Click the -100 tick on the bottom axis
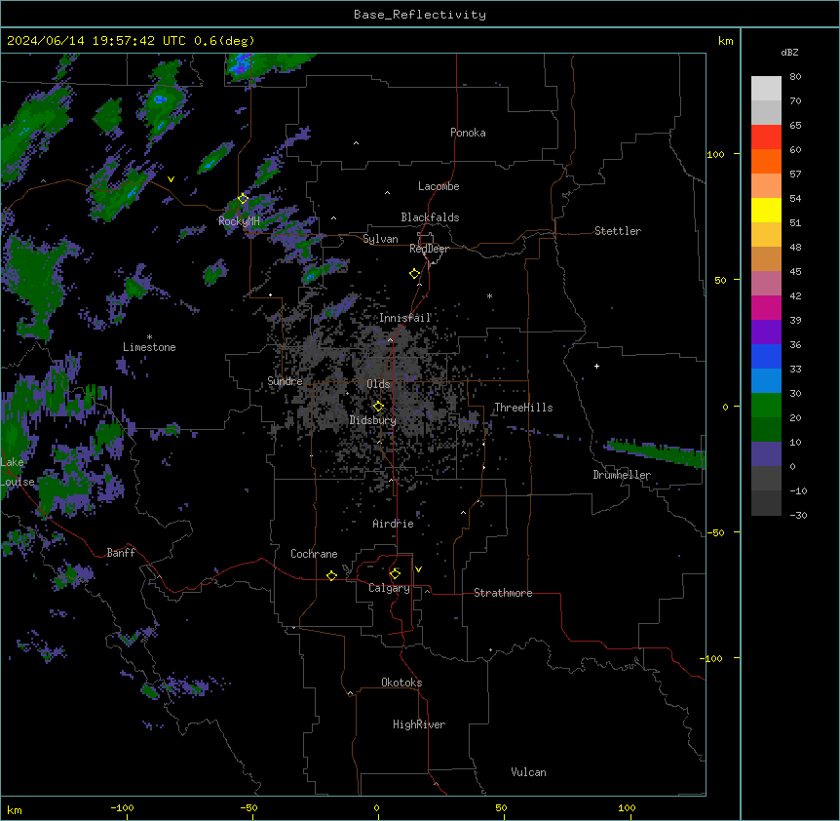This screenshot has height=821, width=840. tap(122, 808)
